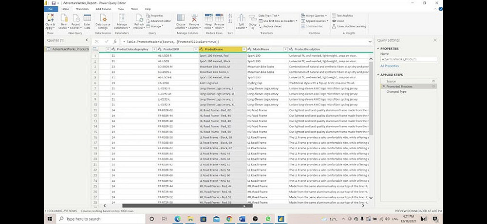Screen dimensions: 487x224
Task: Click the horizontal scrollbar thumb
Action: click(187, 206)
